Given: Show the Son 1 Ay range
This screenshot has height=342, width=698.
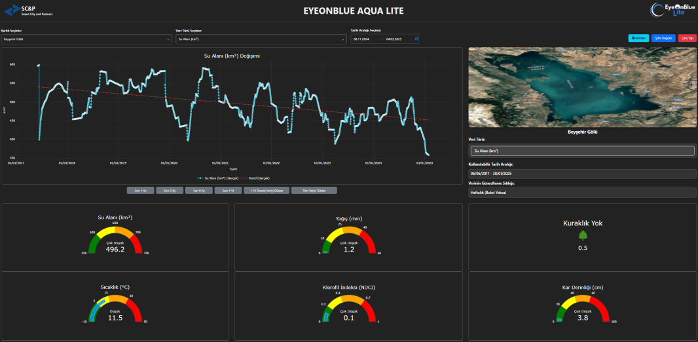Looking at the screenshot, I should [x=140, y=190].
